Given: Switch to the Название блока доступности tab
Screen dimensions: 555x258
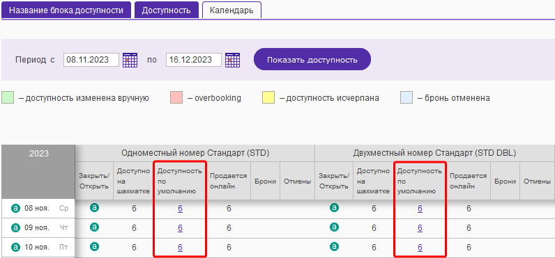Looking at the screenshot, I should point(66,10).
